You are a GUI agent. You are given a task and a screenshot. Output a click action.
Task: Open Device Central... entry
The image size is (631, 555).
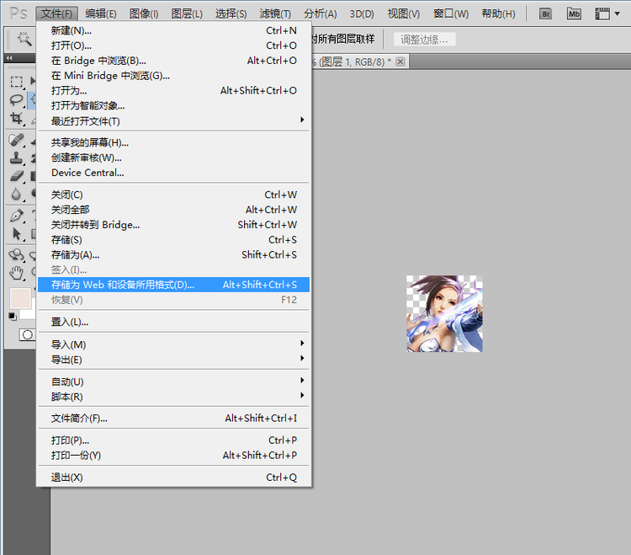(173, 173)
